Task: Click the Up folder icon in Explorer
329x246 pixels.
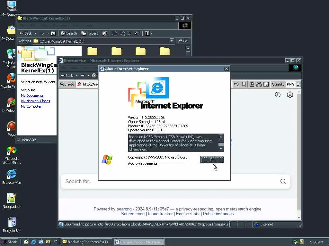Action: (53, 33)
